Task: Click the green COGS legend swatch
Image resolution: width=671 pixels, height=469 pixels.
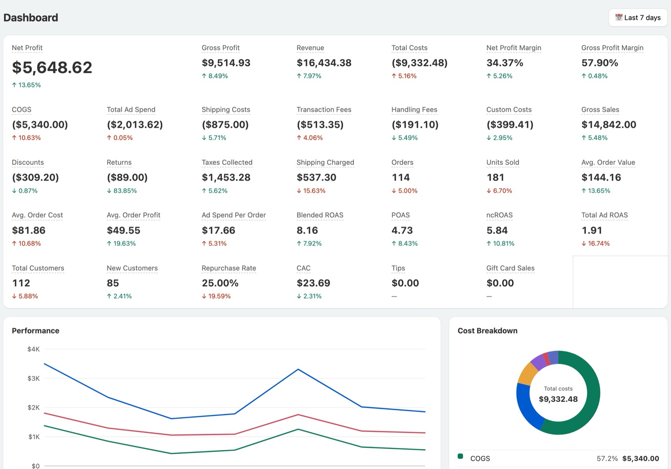Action: 460,456
